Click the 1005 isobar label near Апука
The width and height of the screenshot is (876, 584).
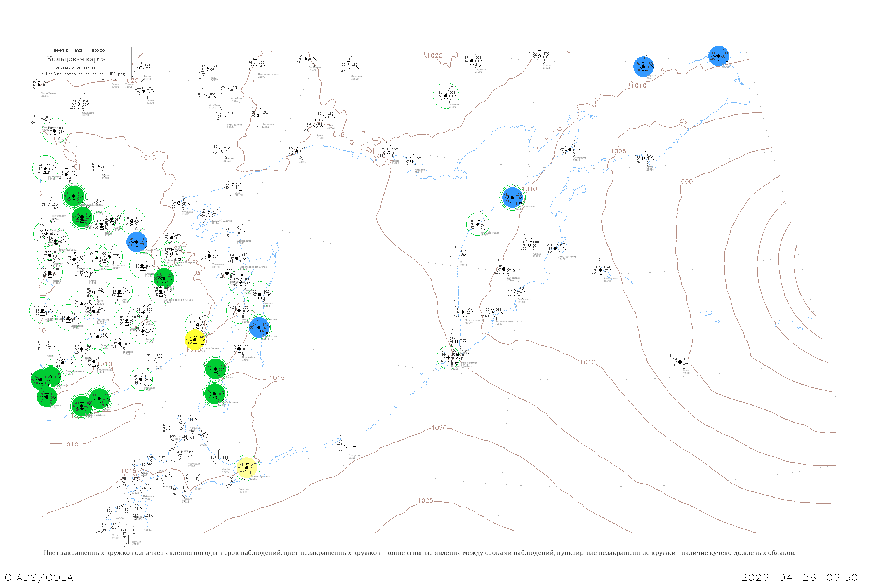(618, 151)
